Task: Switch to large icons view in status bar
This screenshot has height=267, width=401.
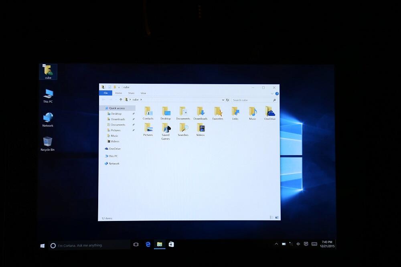Action: (x=276, y=217)
